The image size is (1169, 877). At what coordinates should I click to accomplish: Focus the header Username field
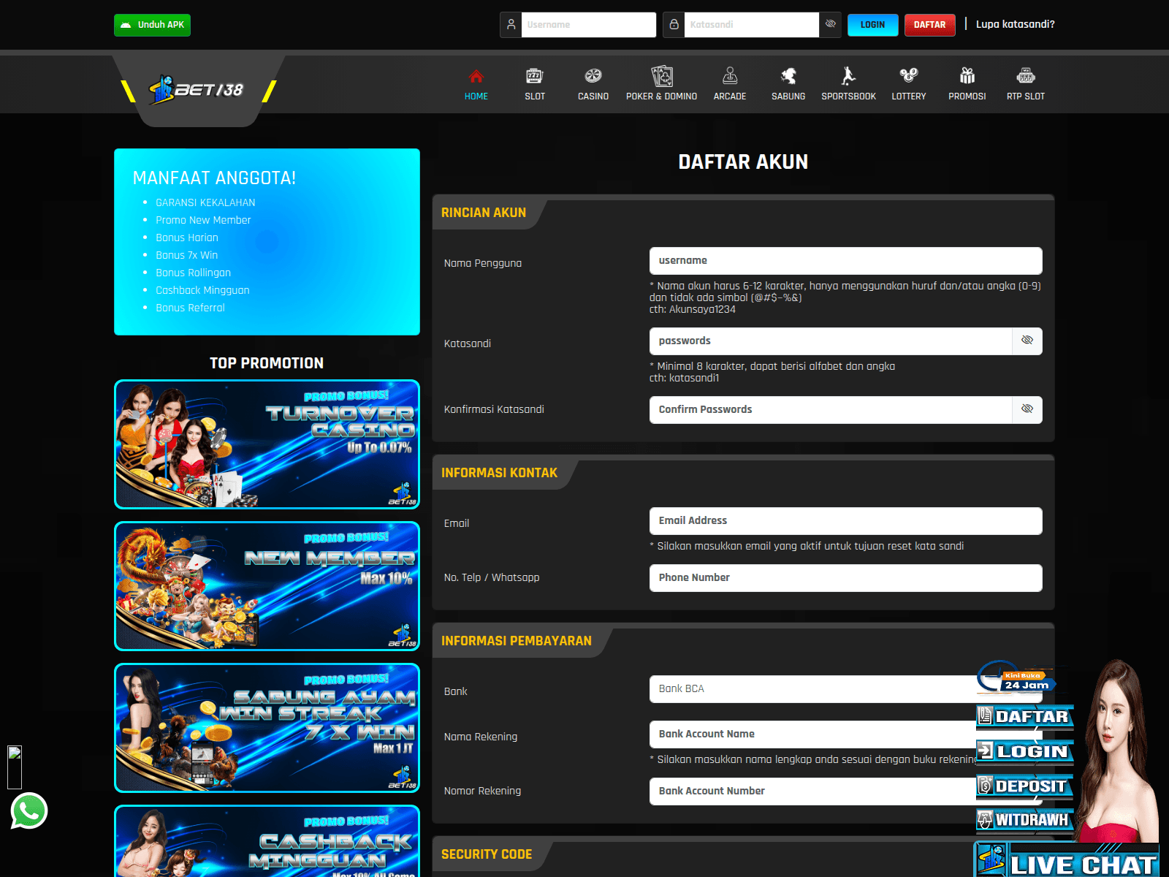588,25
